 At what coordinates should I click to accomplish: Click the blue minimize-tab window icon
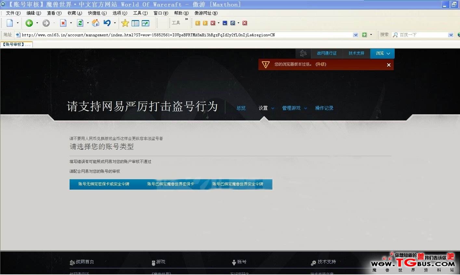[x=225, y=23]
